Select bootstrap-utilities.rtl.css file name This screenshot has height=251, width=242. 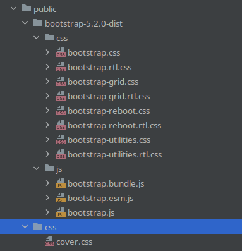click(x=115, y=154)
